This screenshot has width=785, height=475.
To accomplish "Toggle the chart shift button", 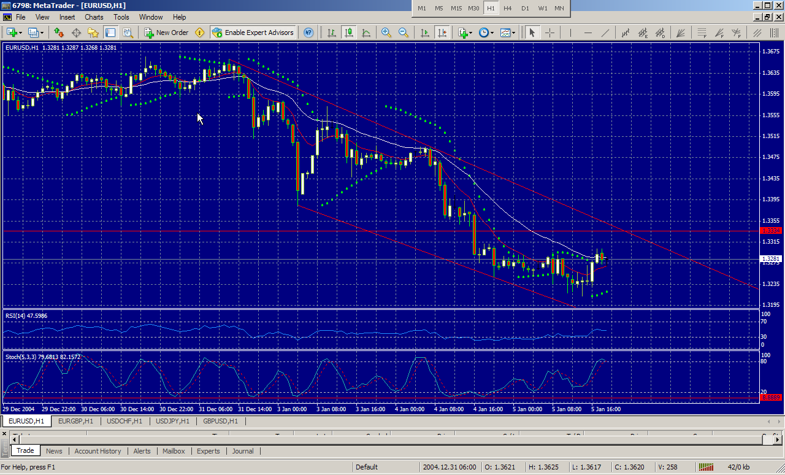I will pyautogui.click(x=442, y=33).
